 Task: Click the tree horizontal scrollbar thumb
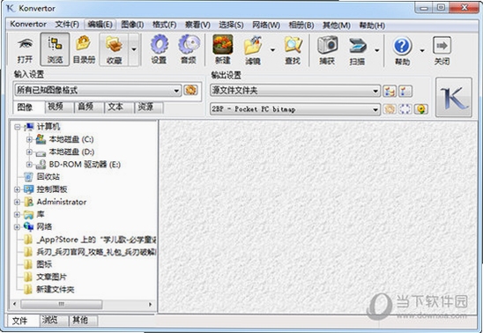tap(62, 305)
